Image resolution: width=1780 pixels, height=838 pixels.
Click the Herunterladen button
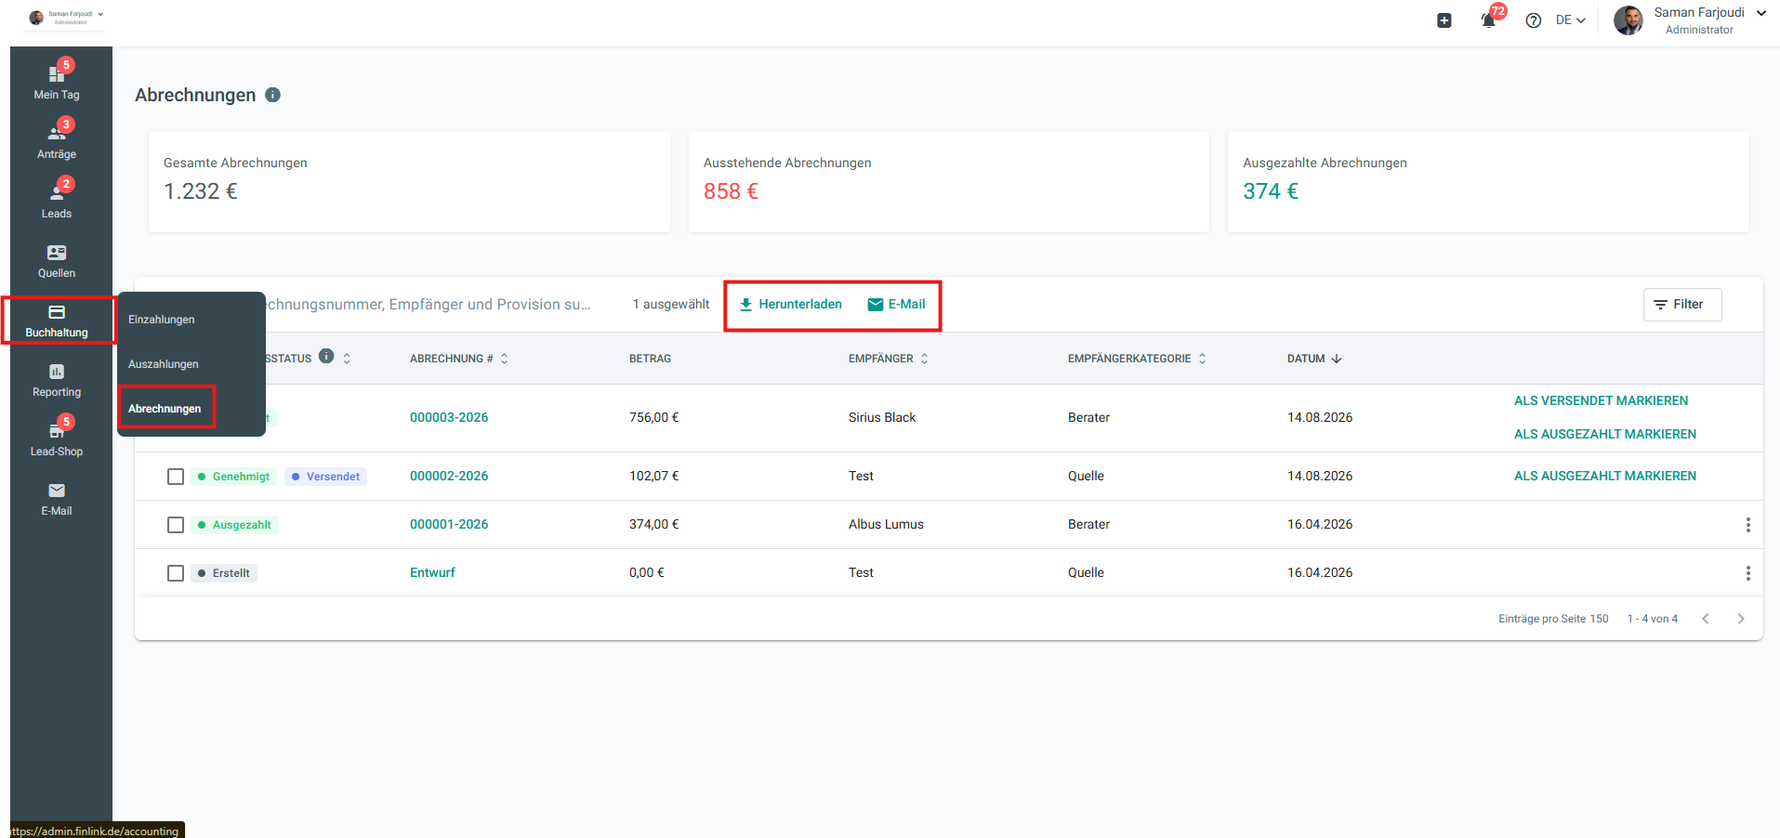[791, 305]
